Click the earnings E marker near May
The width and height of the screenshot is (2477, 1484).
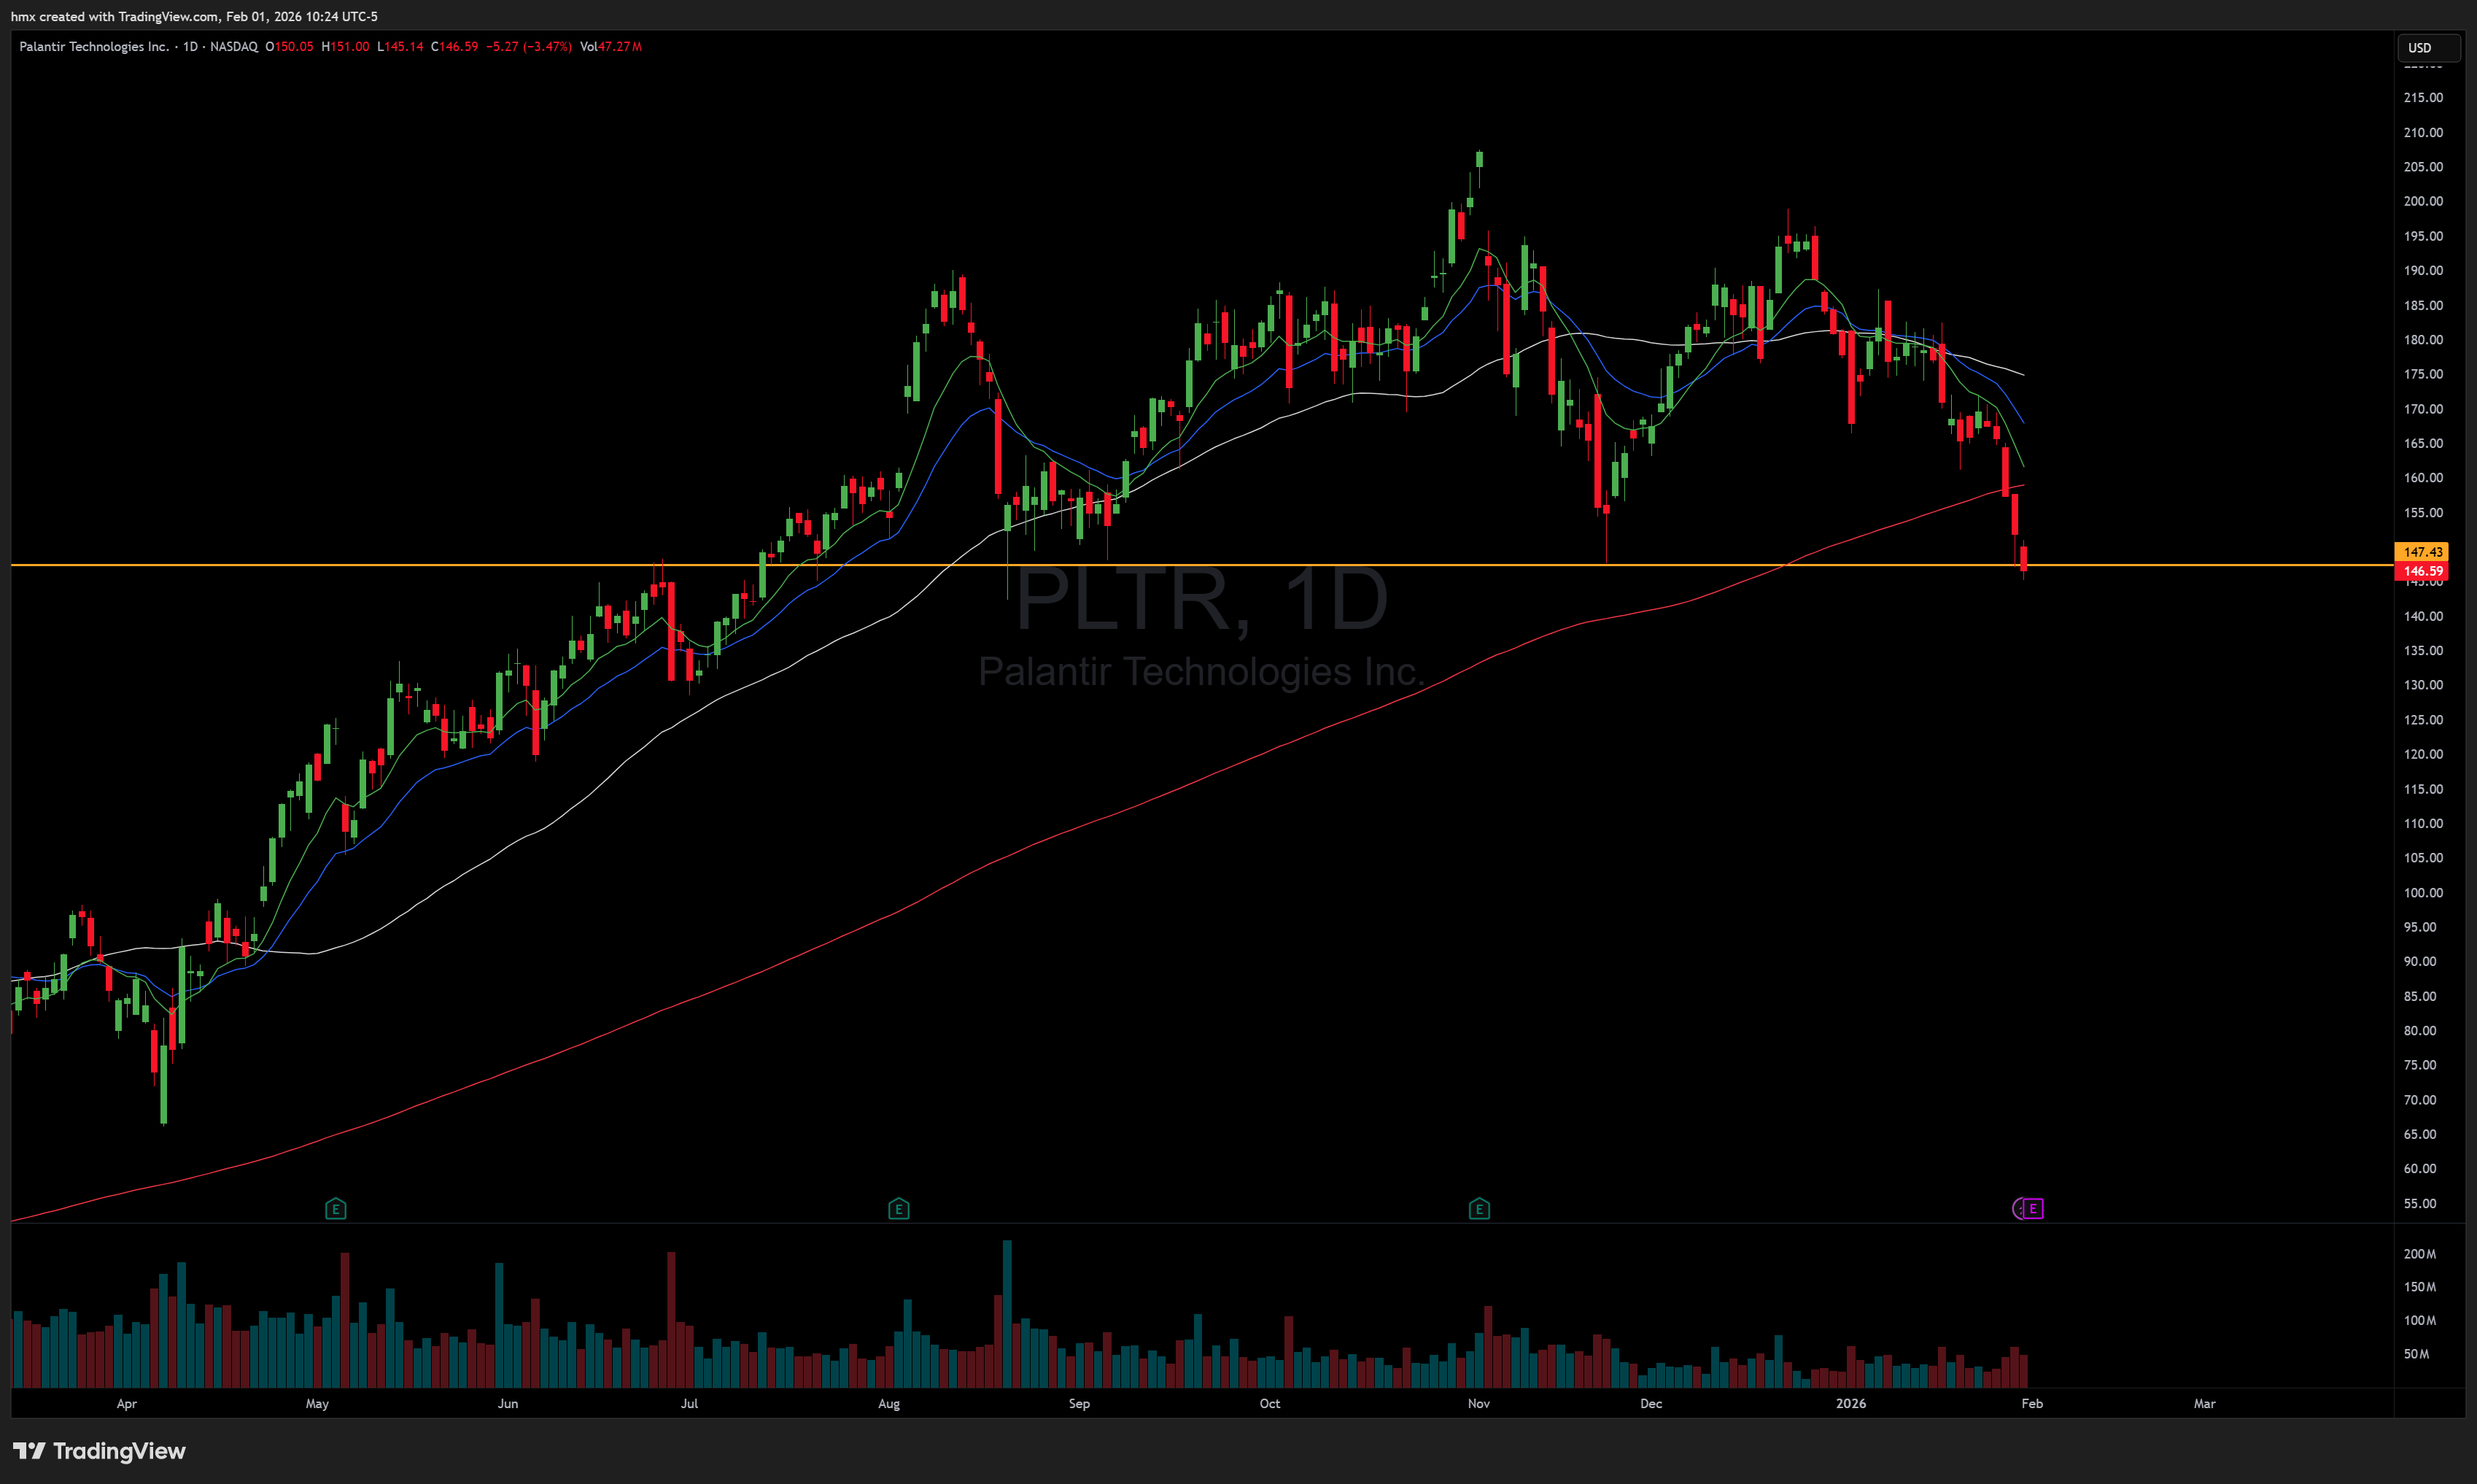point(336,1209)
